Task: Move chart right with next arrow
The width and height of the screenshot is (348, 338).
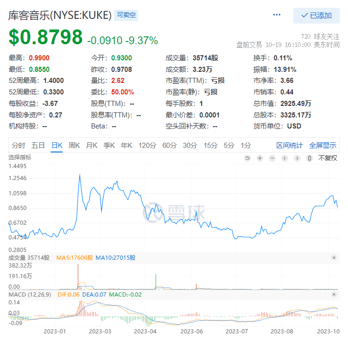Action: (297, 158)
